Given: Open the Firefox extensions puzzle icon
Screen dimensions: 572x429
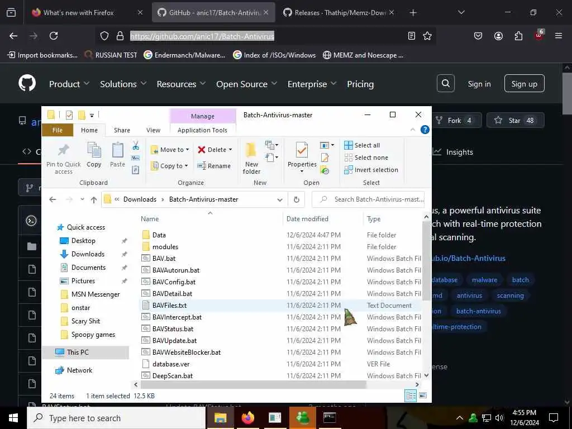Looking at the screenshot, I should pyautogui.click(x=518, y=36).
